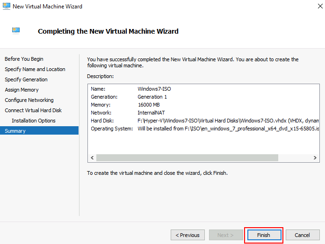Cancel the wizard
The image size is (325, 244).
tap(303, 235)
